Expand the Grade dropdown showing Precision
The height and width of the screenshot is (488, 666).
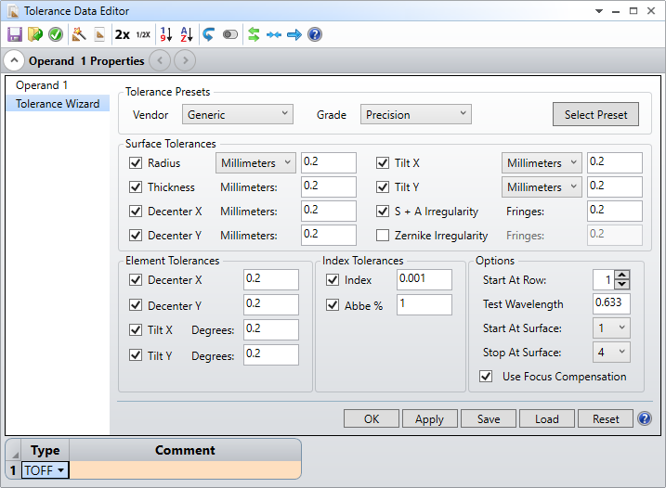(415, 115)
